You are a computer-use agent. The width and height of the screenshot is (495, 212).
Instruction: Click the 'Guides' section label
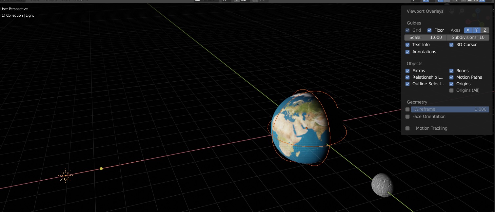pos(414,23)
